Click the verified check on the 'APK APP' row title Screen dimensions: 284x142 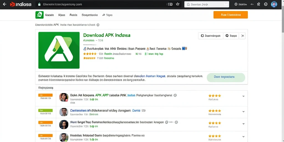[175, 95]
